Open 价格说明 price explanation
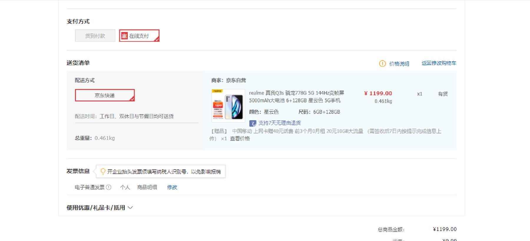The height and width of the screenshot is (241, 530). click(399, 64)
